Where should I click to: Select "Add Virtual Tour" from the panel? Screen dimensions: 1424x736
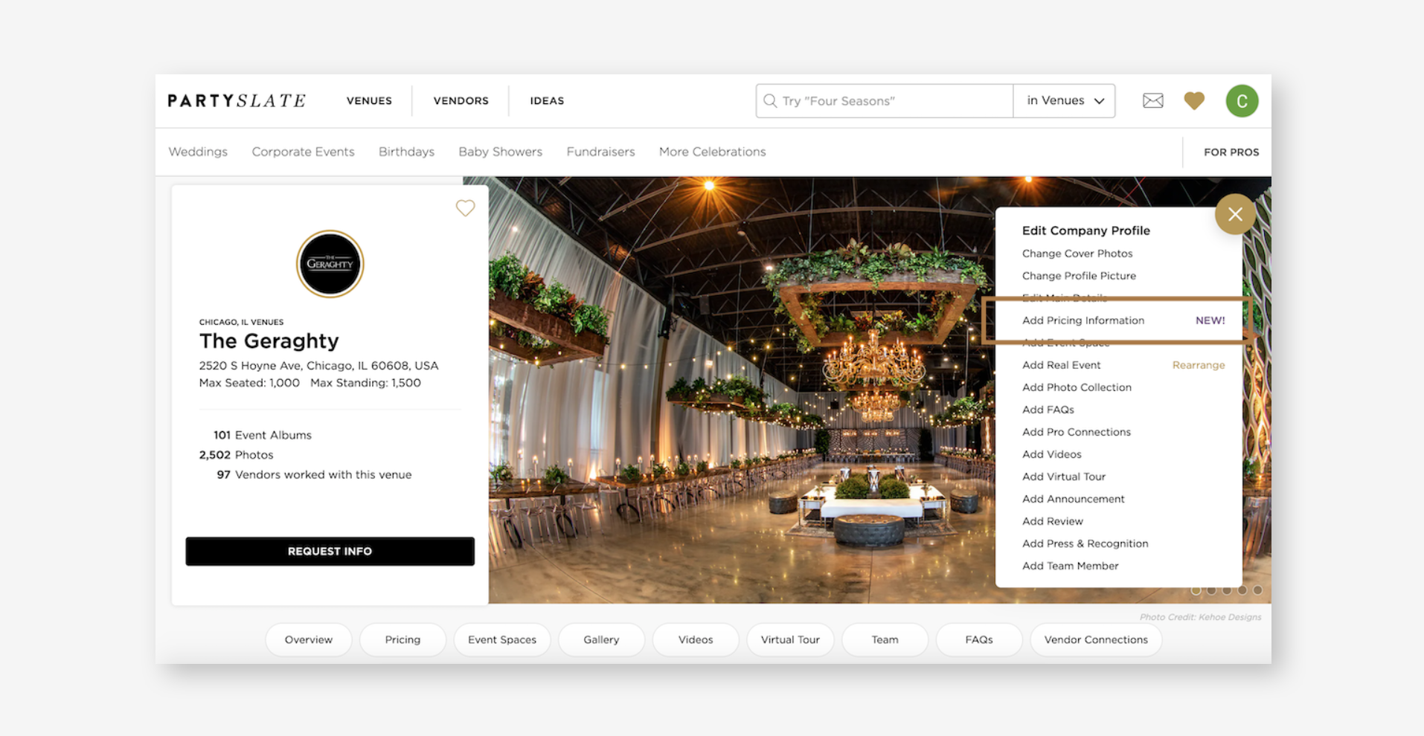1063,477
